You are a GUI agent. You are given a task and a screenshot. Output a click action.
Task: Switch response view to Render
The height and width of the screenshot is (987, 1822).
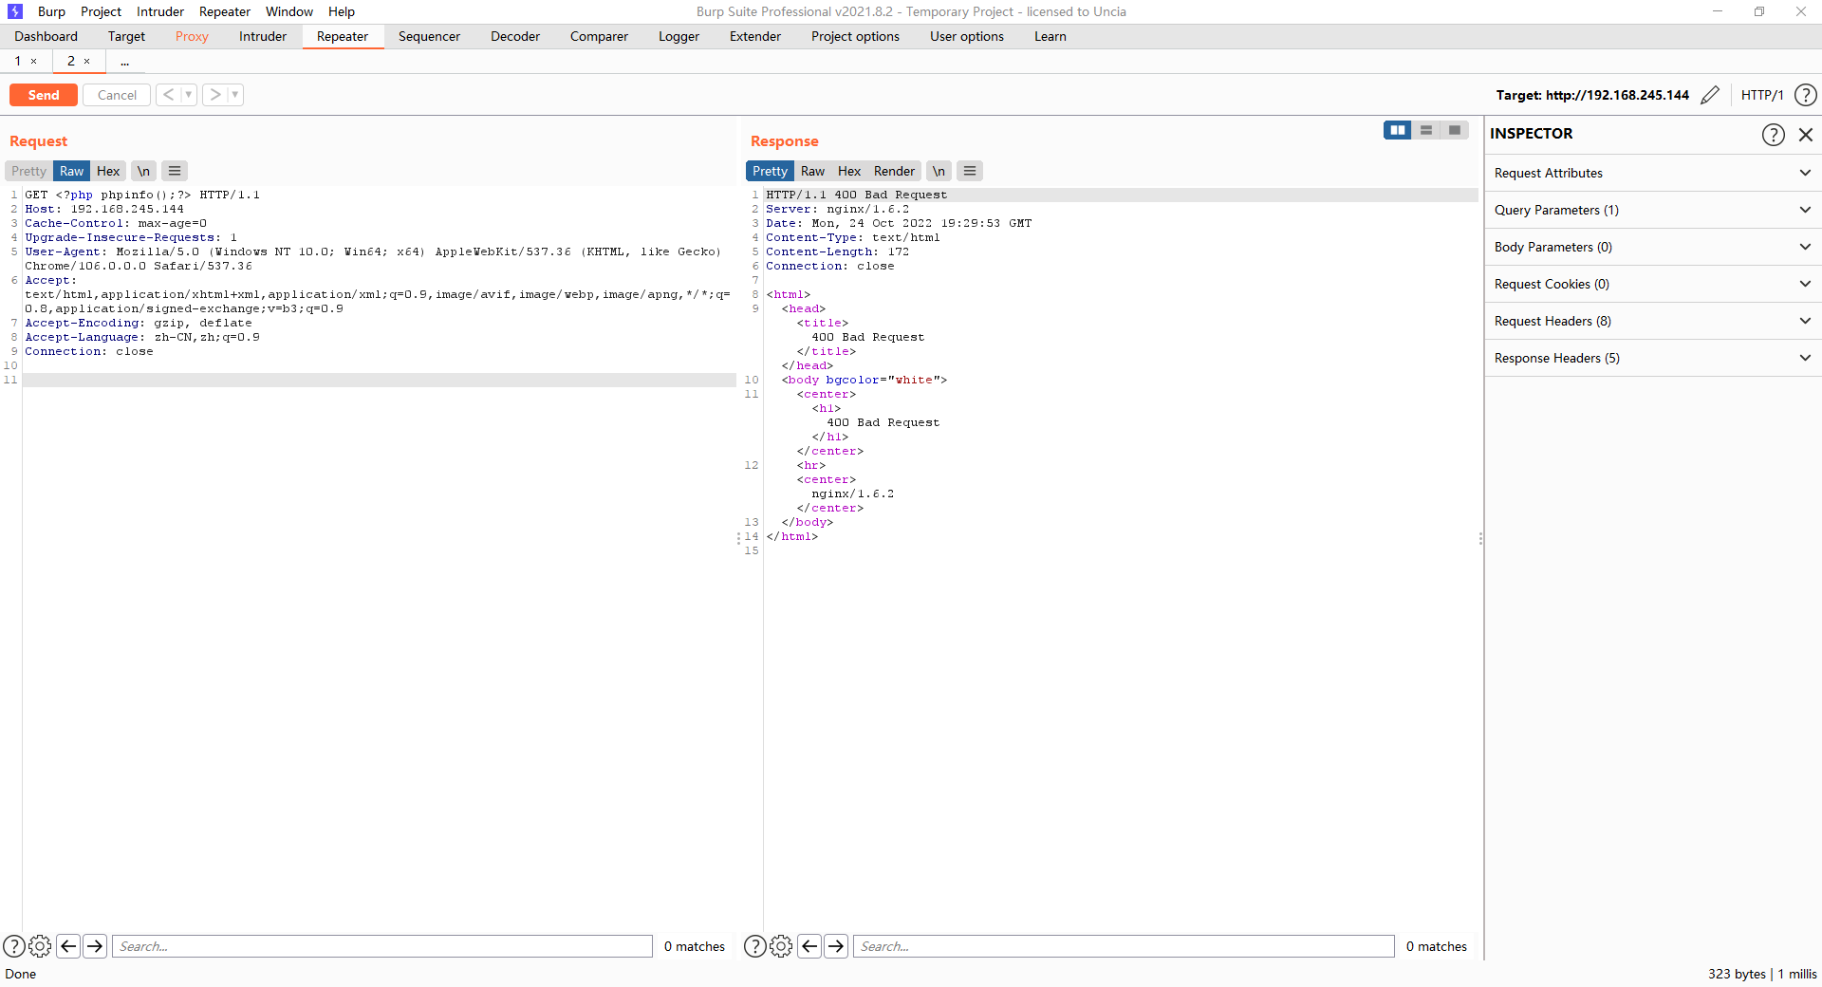coord(894,171)
